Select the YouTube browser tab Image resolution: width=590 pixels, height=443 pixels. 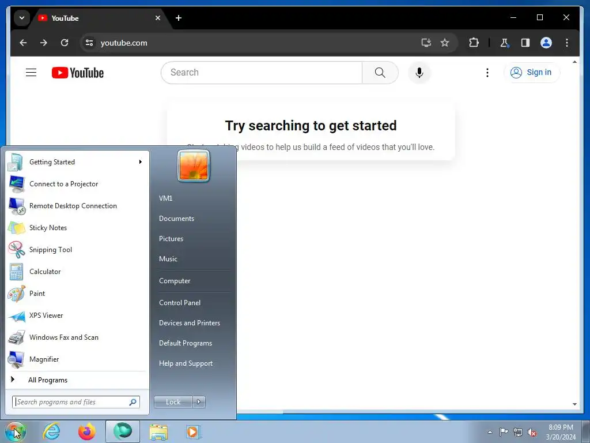99,18
